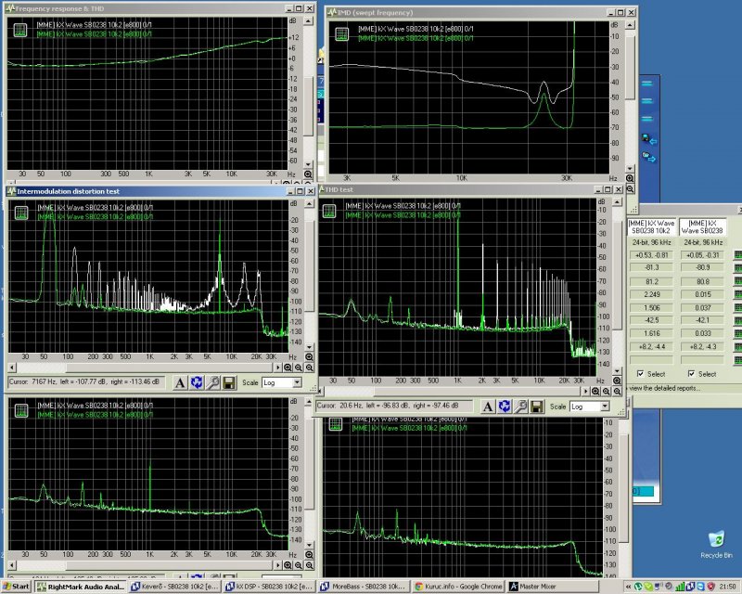
Task: Click the Text annotation 'A' icon in Intermodulation distortion window
Action: click(180, 382)
